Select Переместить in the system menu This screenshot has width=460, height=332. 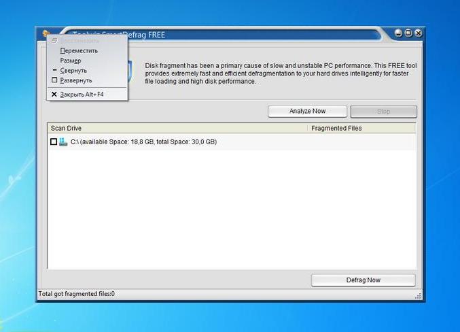87,50
